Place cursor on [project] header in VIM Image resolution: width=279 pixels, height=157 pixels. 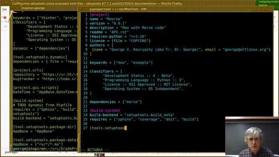click(x=99, y=14)
